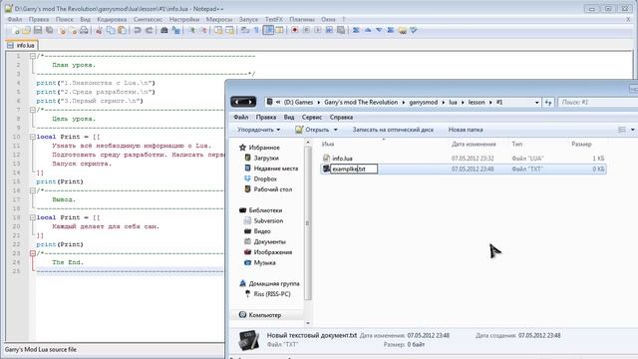Click the Paste icon in Notepad++ toolbar
Screen dimensions: 638x359
(122, 30)
